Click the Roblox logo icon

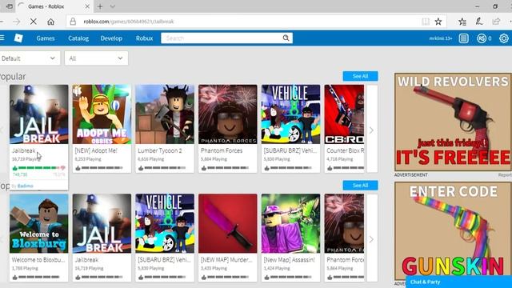(18, 38)
